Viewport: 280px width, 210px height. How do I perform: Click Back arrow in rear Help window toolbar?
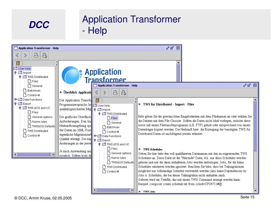17,55
